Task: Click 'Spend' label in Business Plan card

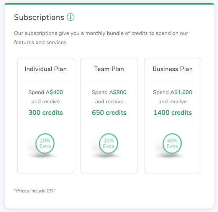Action: pyautogui.click(x=161, y=93)
